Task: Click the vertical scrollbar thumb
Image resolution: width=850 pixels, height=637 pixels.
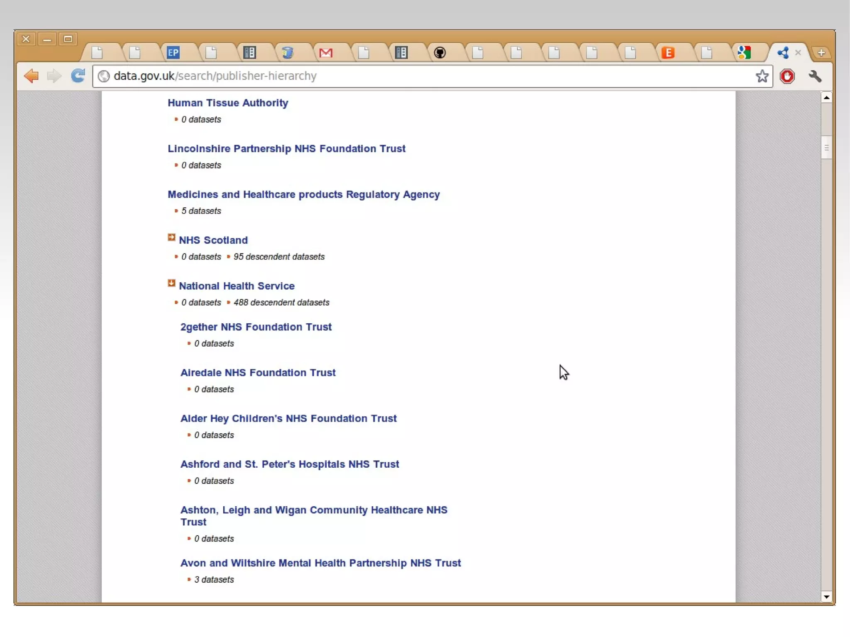Action: click(826, 148)
